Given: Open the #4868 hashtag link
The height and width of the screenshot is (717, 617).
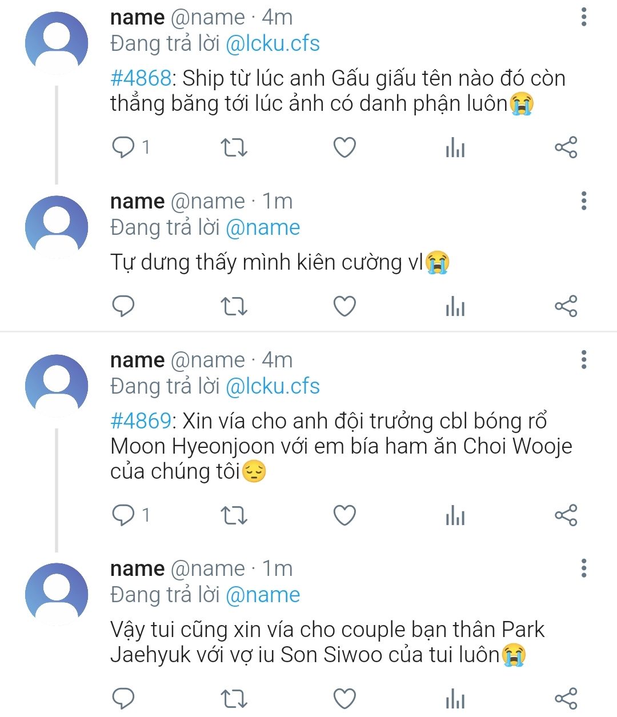Looking at the screenshot, I should click(x=141, y=78).
